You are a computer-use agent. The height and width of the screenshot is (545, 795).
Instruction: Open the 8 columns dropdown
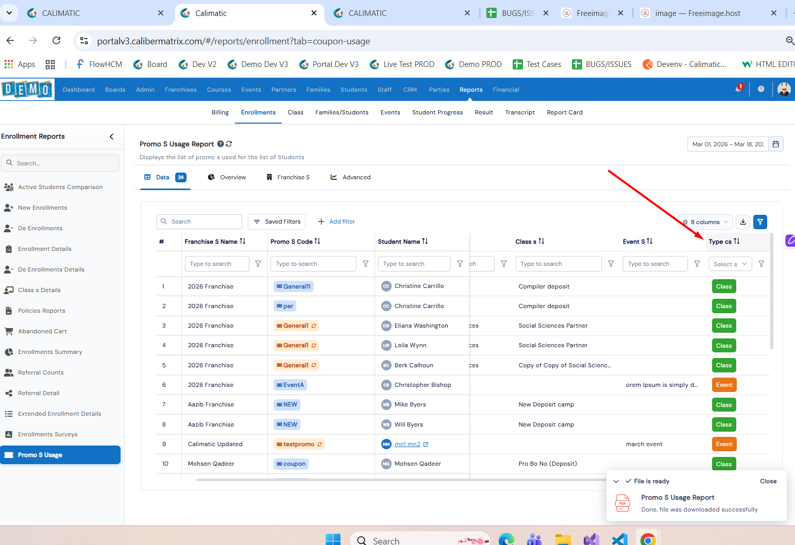(706, 222)
